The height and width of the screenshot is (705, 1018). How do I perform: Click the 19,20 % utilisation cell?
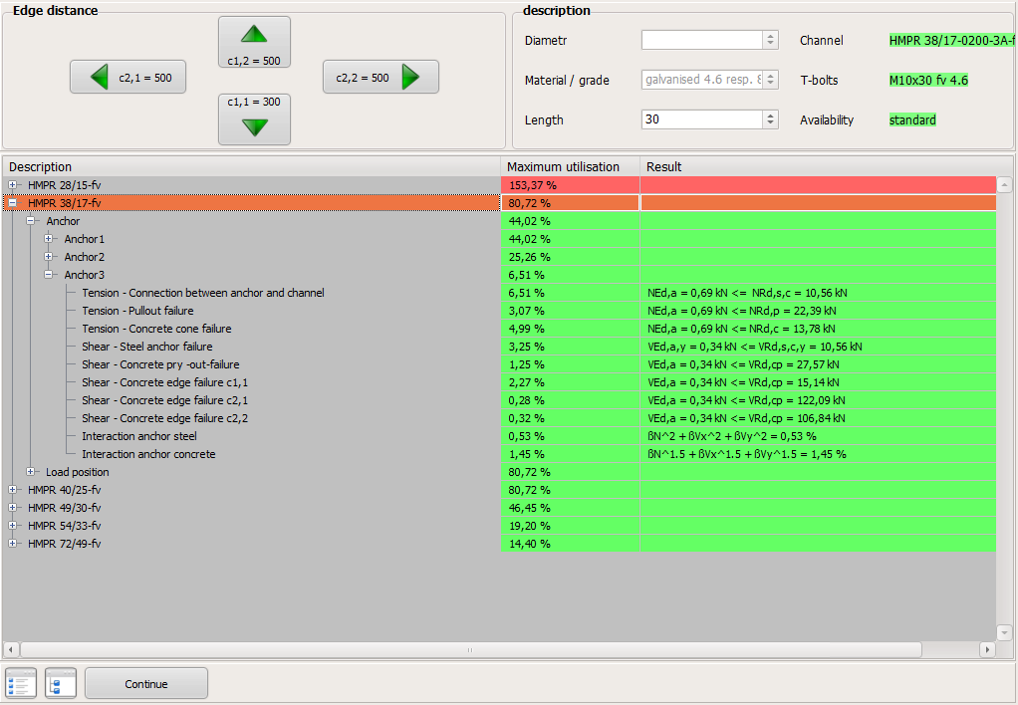tap(570, 525)
